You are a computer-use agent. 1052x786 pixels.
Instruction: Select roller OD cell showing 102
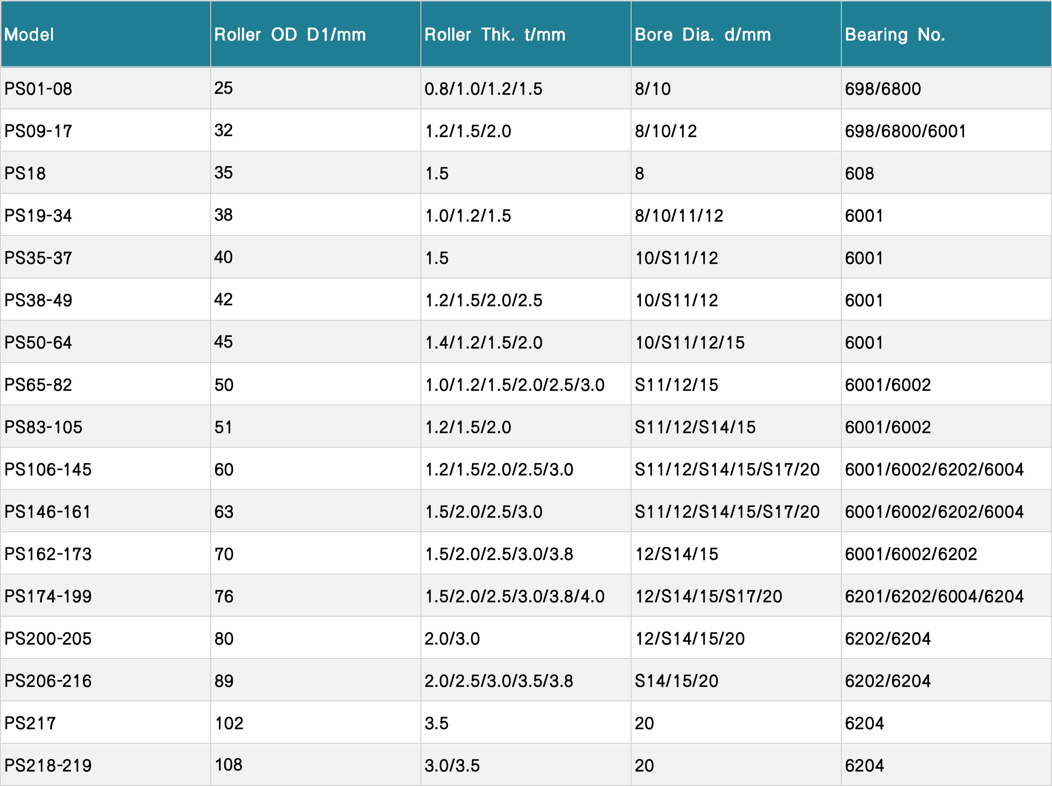229,724
